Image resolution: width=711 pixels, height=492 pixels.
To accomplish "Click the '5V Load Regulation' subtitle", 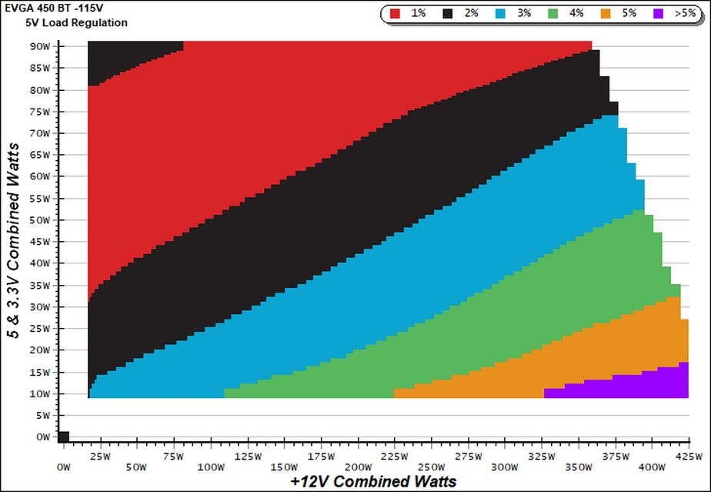I will (77, 22).
